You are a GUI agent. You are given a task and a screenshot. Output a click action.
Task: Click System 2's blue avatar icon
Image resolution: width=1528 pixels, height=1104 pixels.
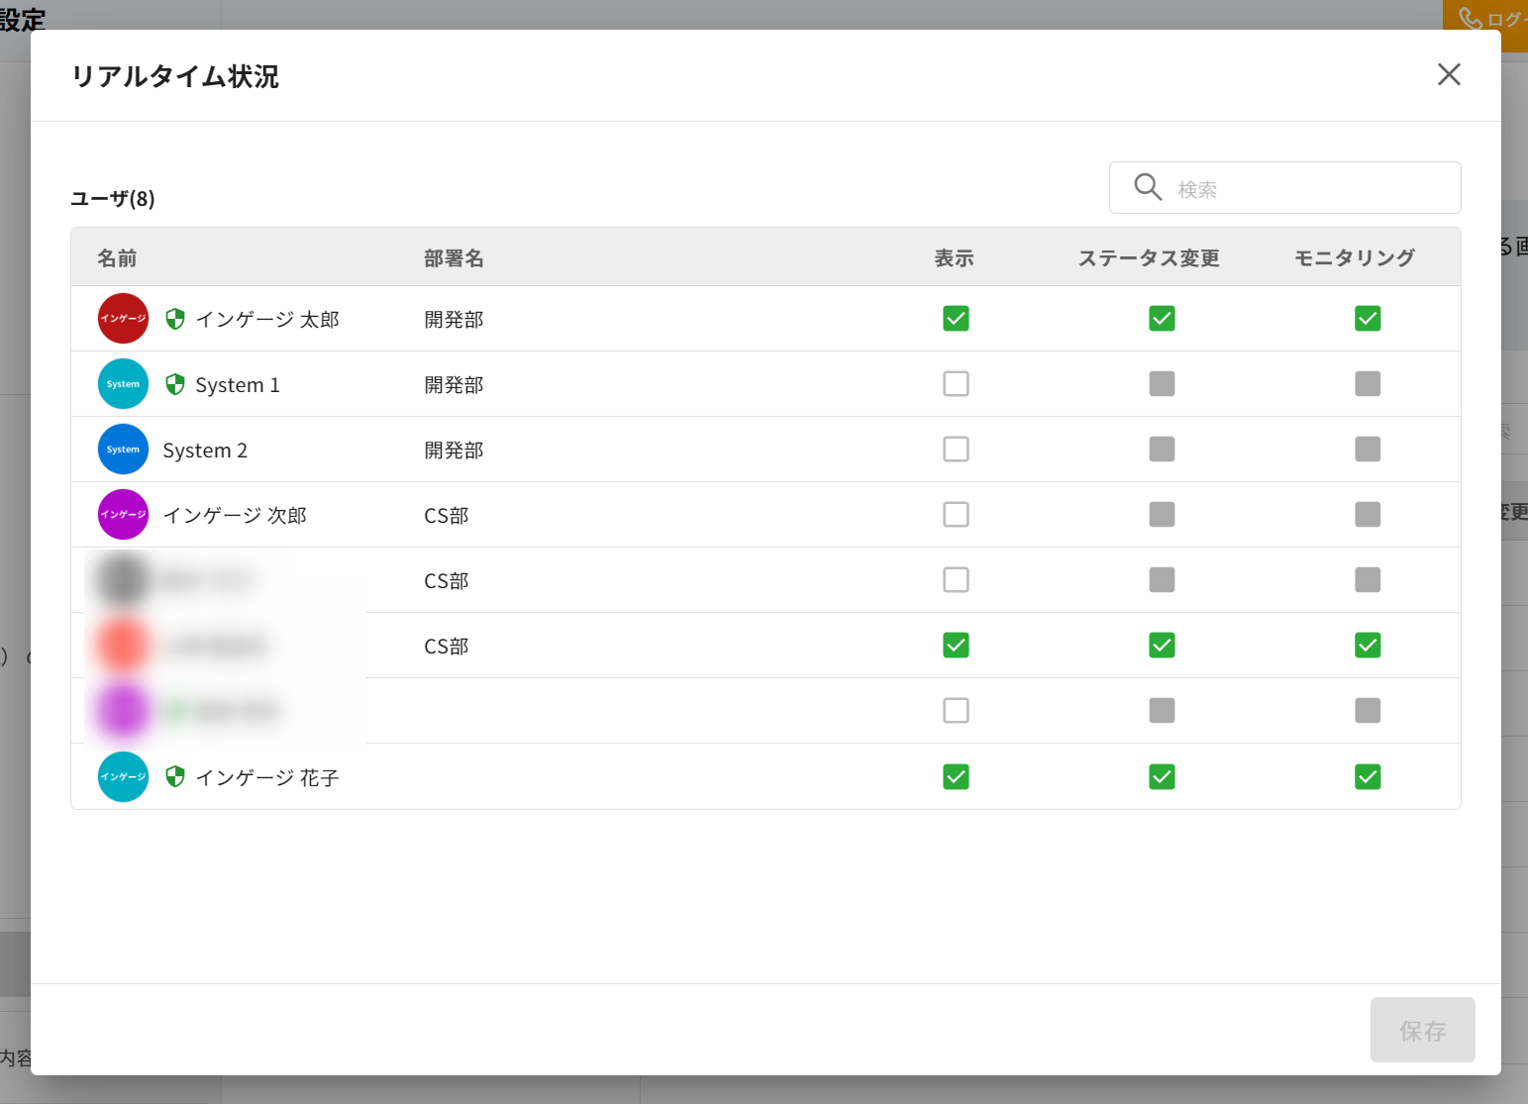coord(123,450)
